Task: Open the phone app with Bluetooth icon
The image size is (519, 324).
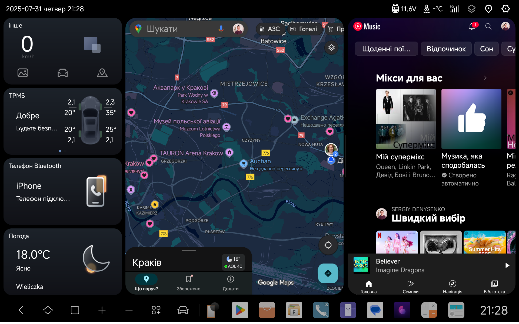Action: tap(321, 310)
